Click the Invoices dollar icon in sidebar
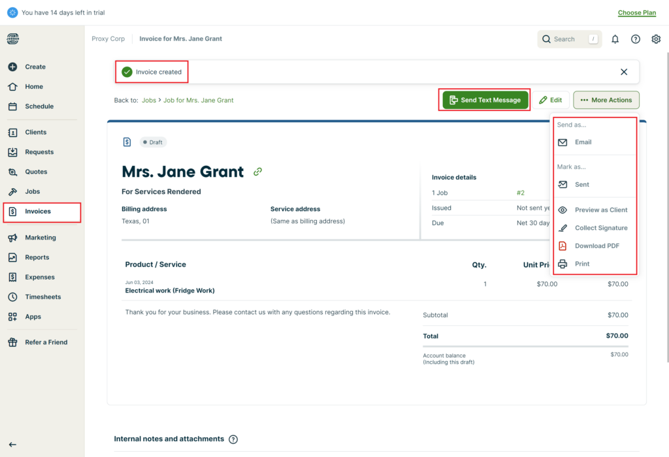The image size is (669, 457). (13, 212)
